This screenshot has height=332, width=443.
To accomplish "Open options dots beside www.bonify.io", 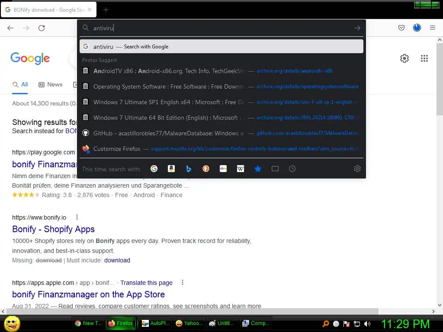I will [77, 217].
